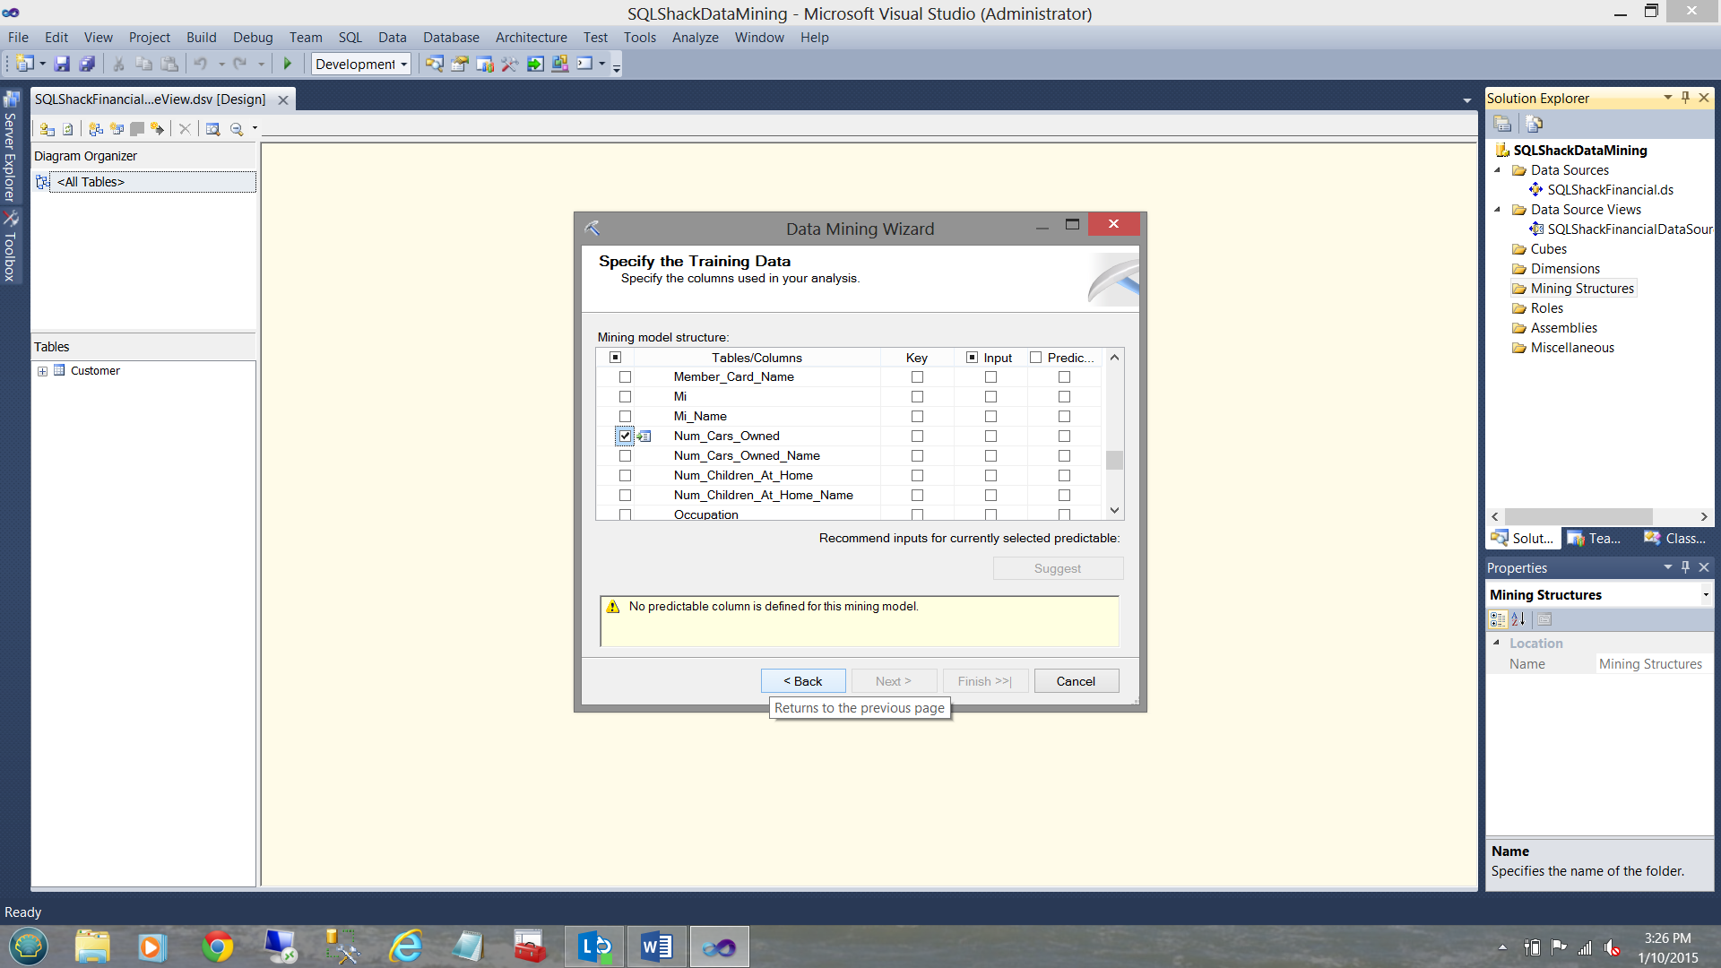Click the Save All toolbar icon
This screenshot has height=968, width=1721.
[87, 64]
